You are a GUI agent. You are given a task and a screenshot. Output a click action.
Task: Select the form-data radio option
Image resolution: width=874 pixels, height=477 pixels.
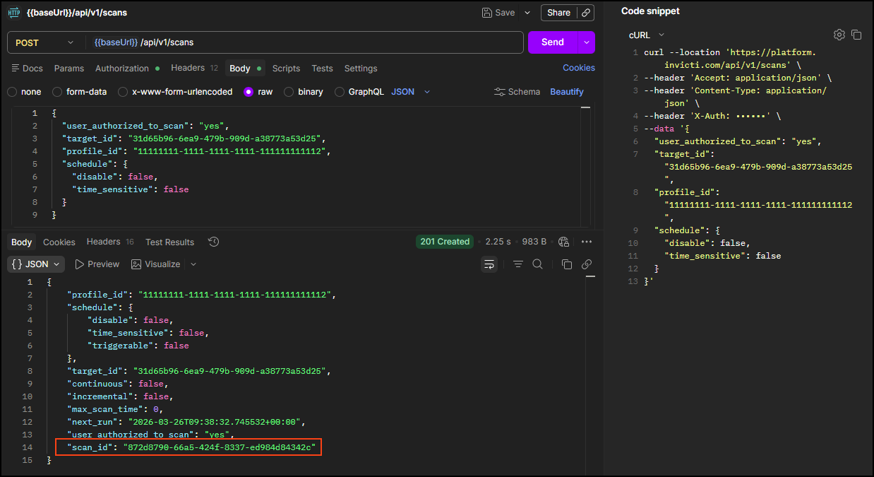[58, 92]
